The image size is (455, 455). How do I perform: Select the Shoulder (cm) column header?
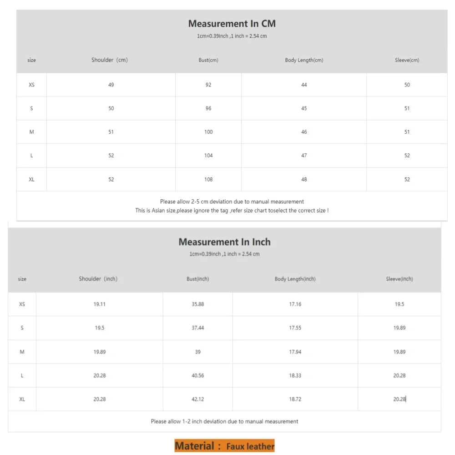tap(110, 60)
